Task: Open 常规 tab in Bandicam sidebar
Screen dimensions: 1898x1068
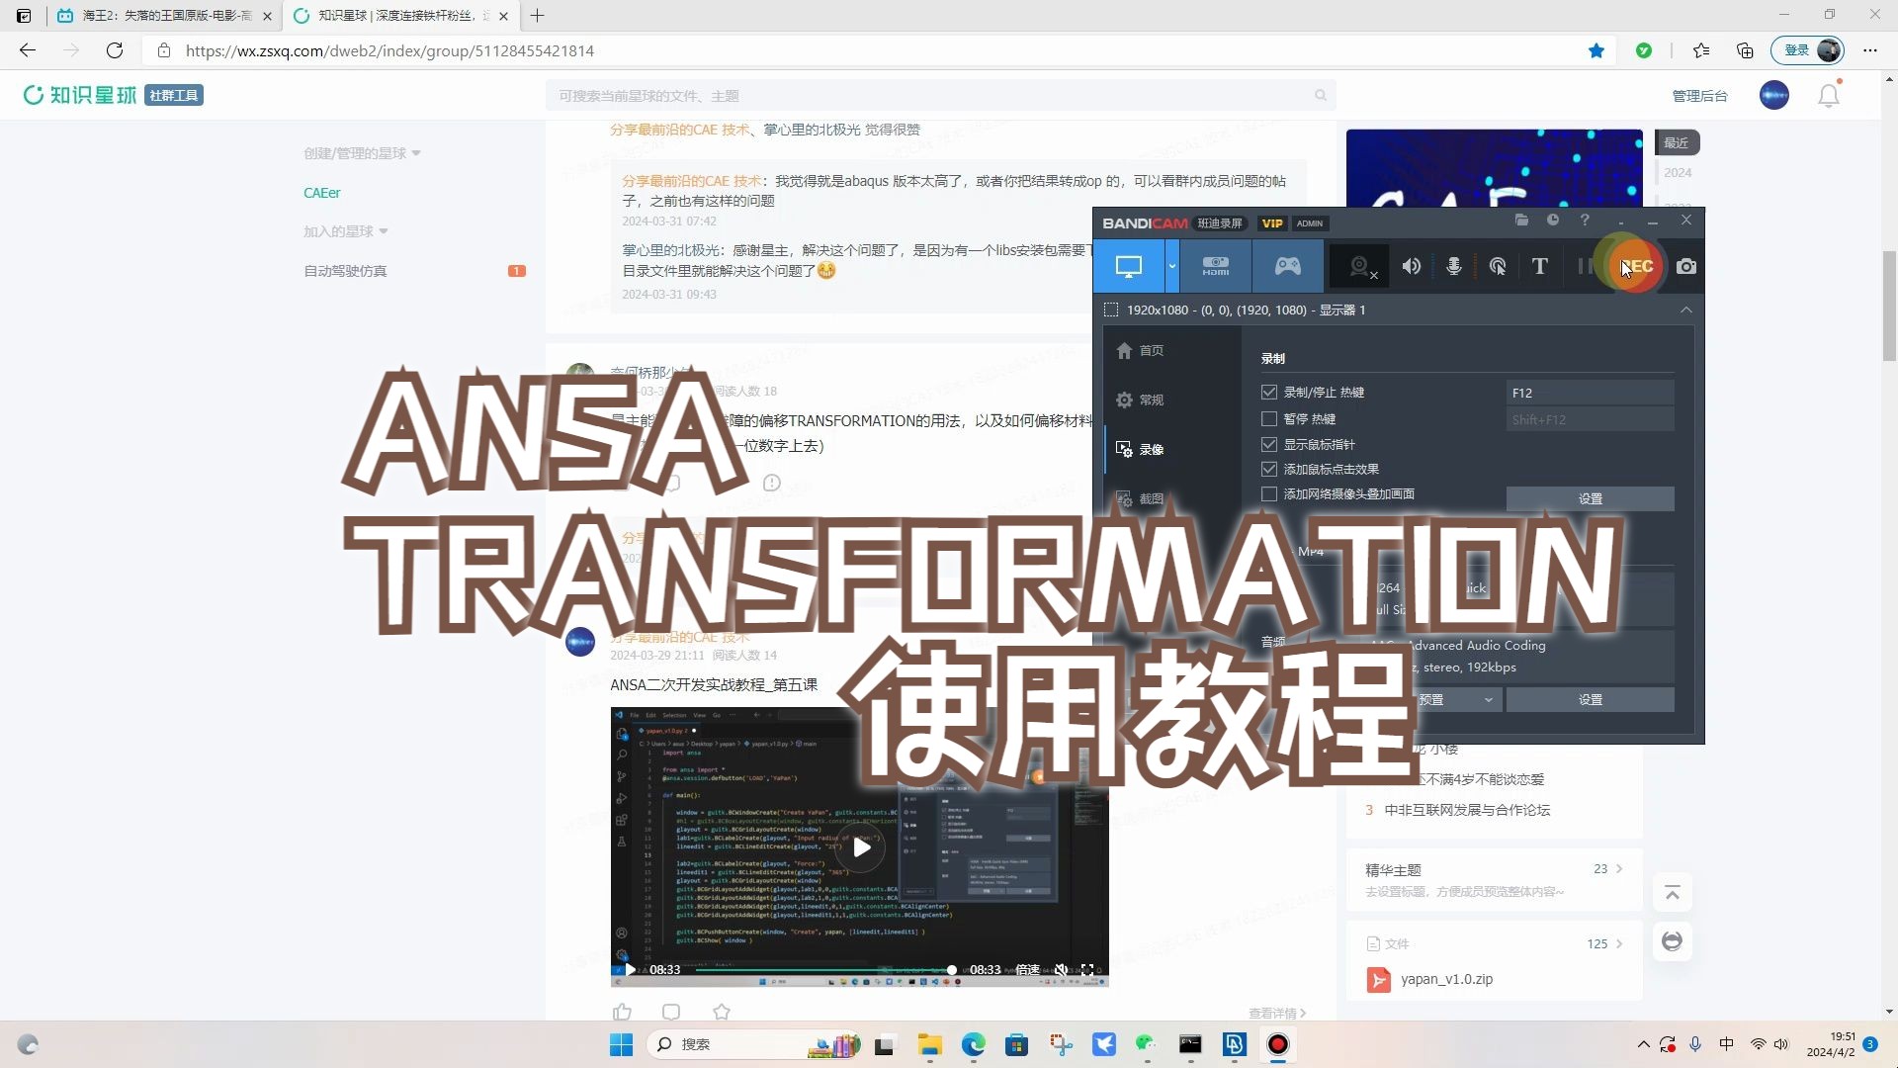Action: point(1151,400)
